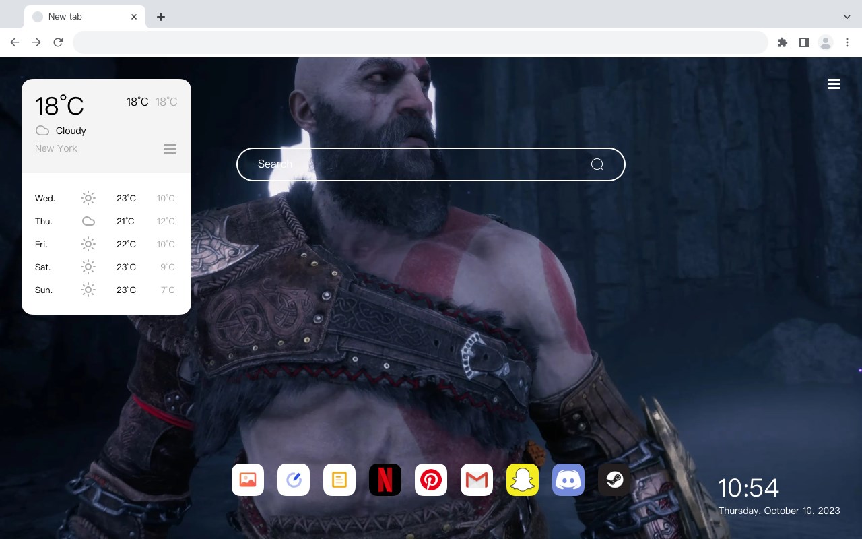Click the Thursday, October 10, 2023 date
862x539 pixels.
[x=779, y=511]
